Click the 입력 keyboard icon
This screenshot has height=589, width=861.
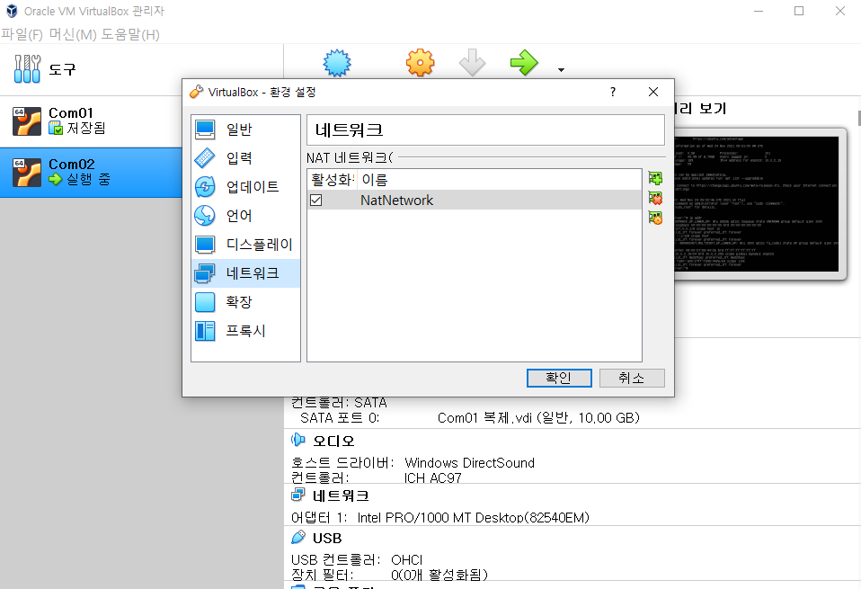(x=205, y=158)
